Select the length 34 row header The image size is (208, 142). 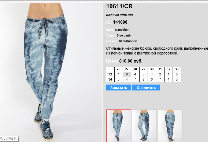coord(110,79)
